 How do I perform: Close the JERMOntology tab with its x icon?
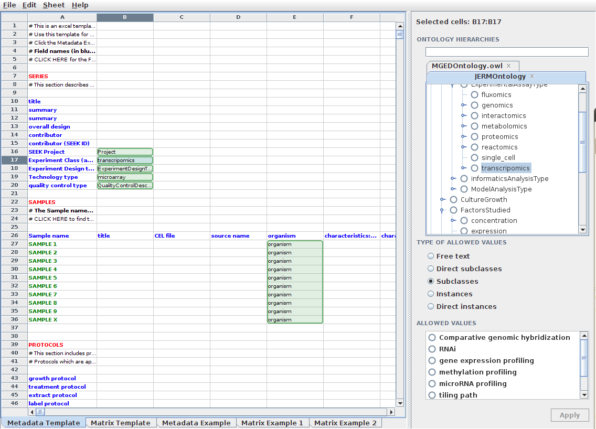pos(532,77)
